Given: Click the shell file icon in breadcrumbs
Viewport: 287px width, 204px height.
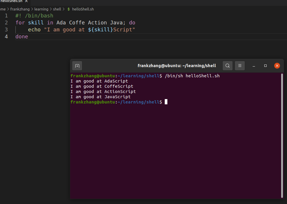Looking at the screenshot, I should coord(69,9).
